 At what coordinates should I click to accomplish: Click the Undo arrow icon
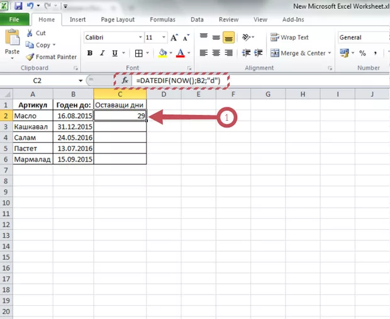pos(30,5)
